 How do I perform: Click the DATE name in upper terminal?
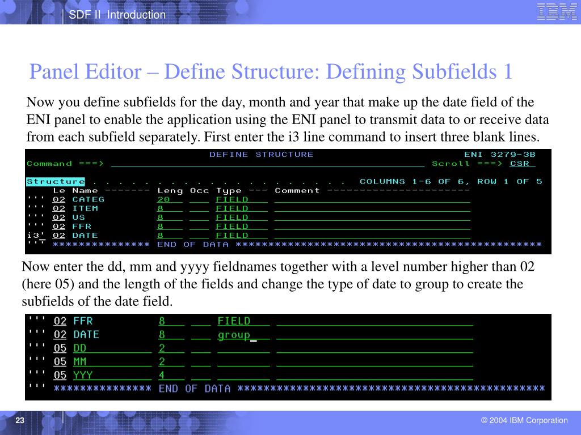point(85,235)
